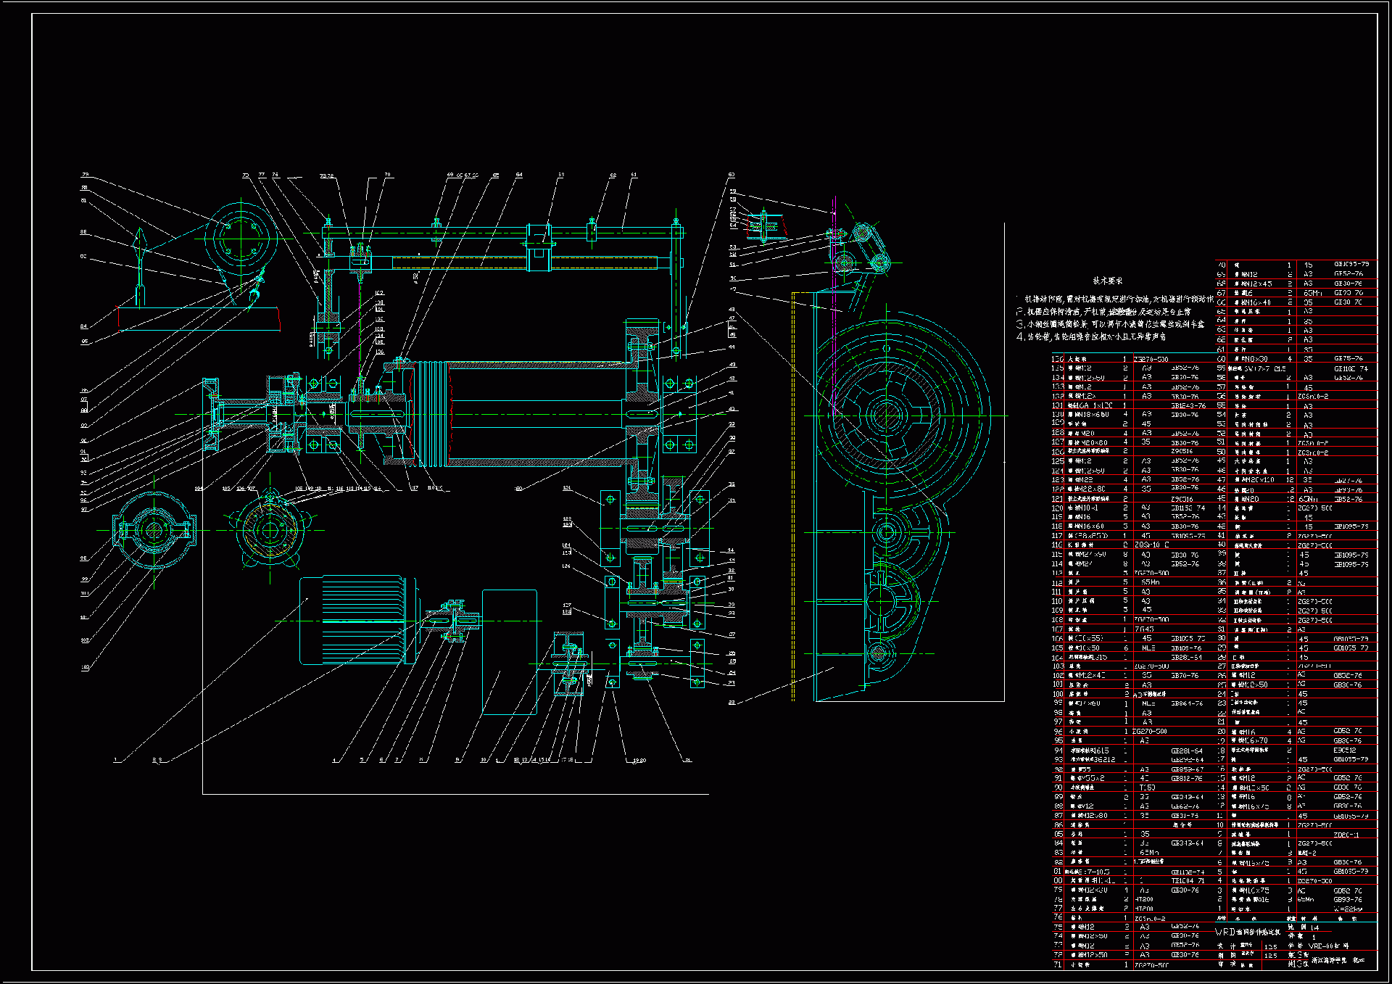1392x984 pixels.
Task: Click the 技术要求 heading text
Action: 1107,281
